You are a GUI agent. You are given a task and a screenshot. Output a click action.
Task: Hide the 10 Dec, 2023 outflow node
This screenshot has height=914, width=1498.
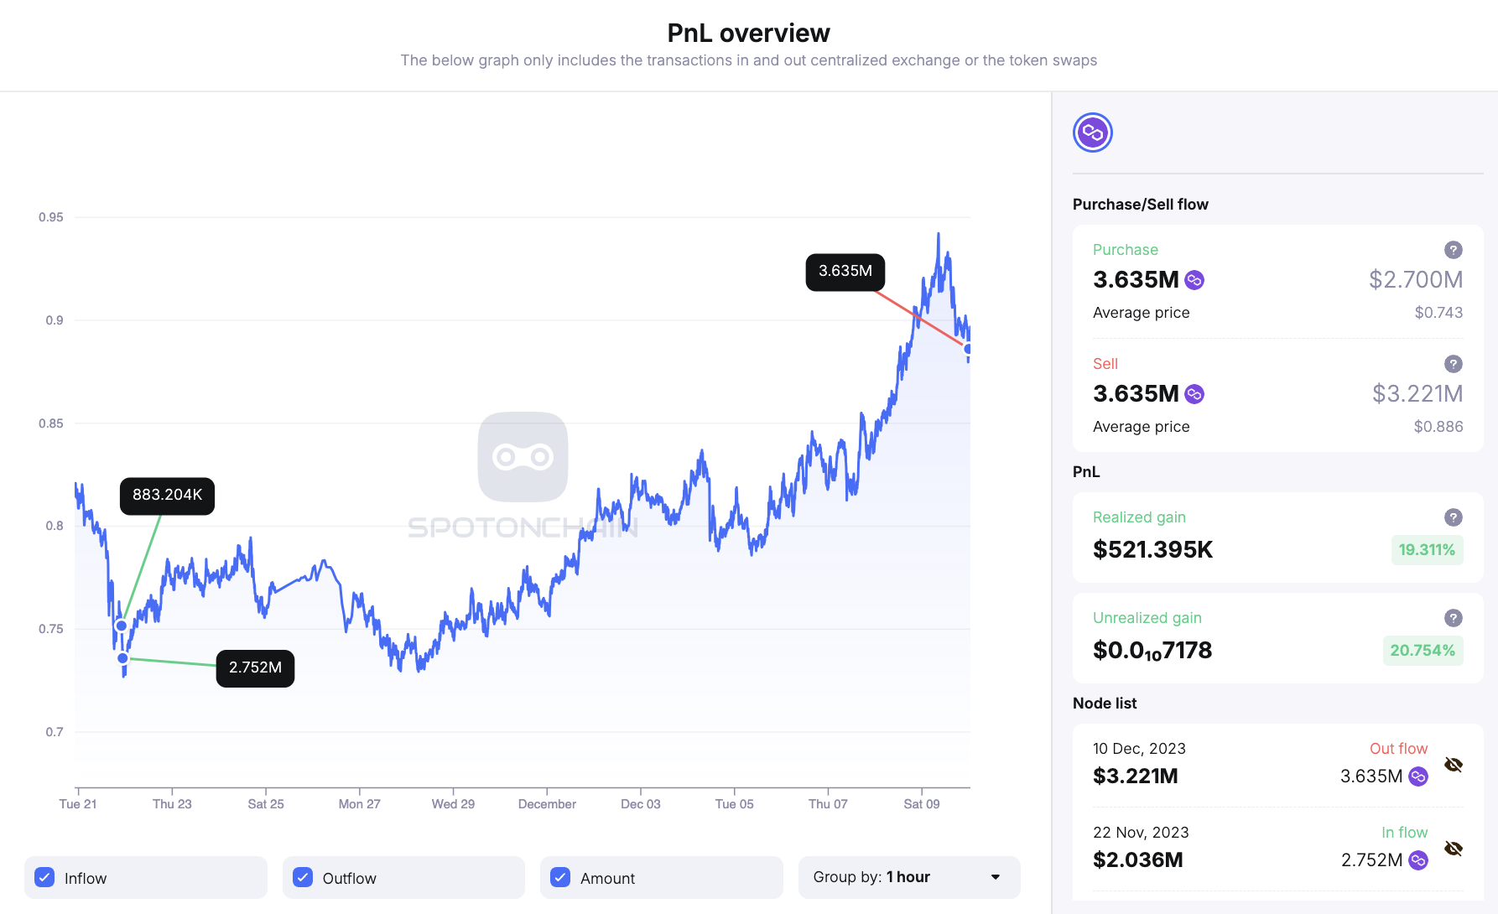tap(1454, 765)
